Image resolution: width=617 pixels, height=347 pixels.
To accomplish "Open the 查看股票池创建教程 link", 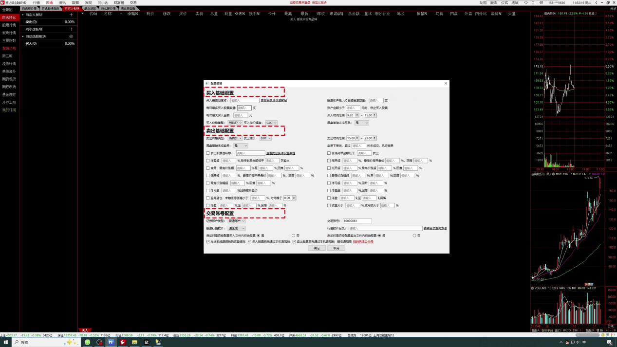I will pyautogui.click(x=274, y=100).
